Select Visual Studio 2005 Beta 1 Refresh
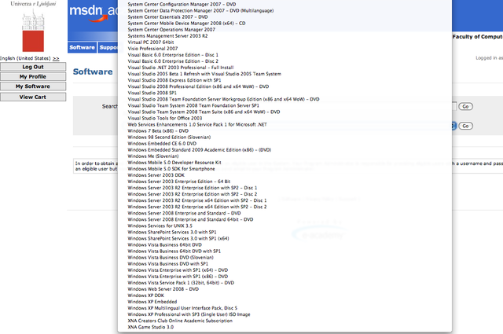Screen dimensions: 503x334 click(204, 74)
